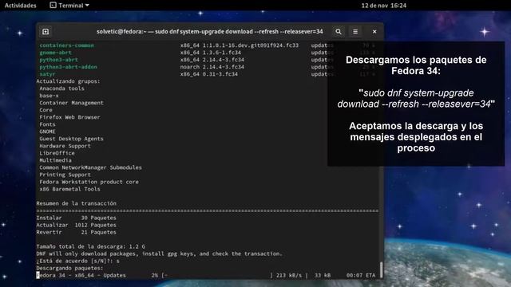The height and width of the screenshot is (287, 511).
Task: Click the 'Descargando paquetes:' line
Action: 69,268
